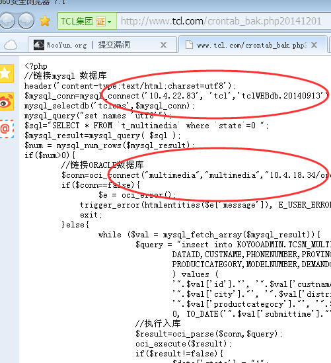Click the 'mysql_query("set names' line

click(98, 116)
